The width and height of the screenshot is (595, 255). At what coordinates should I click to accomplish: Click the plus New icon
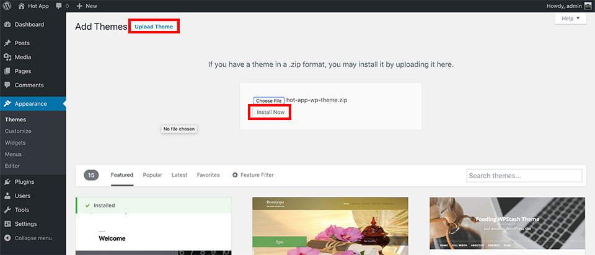(x=79, y=6)
